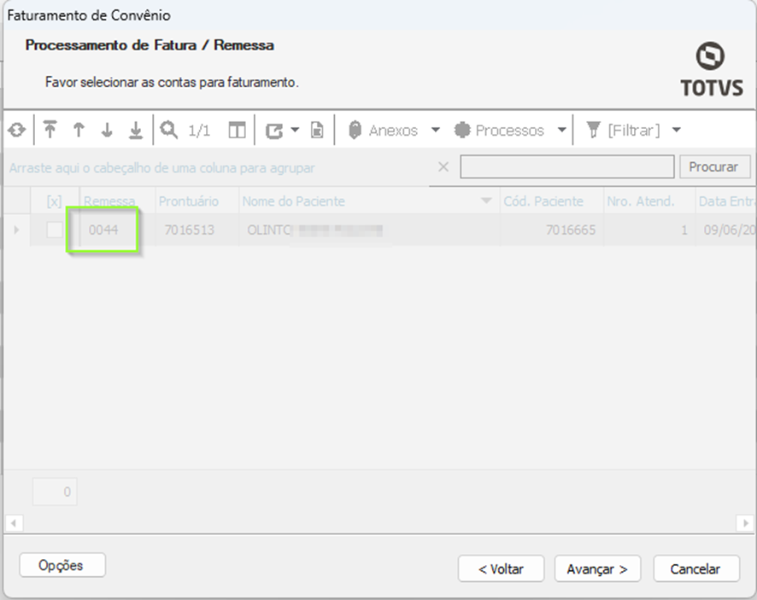Click the horizontal scrollbar left arrow

coord(14,523)
